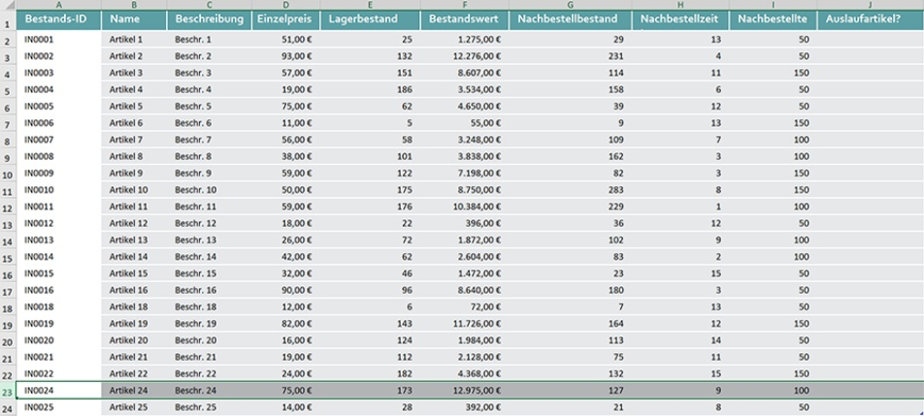Select cell Artikel 10
Viewport: 924px width, 416px height.
tap(134, 190)
